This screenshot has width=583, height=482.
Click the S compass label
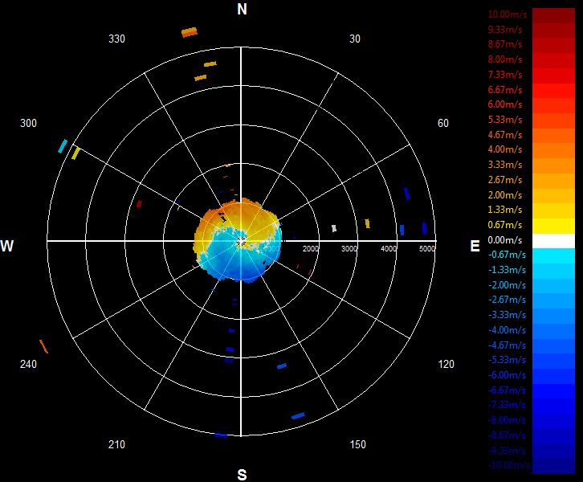click(242, 475)
